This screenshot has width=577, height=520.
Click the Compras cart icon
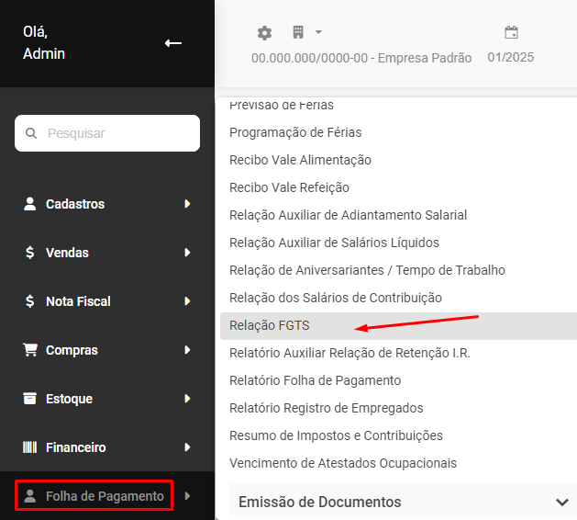click(30, 350)
